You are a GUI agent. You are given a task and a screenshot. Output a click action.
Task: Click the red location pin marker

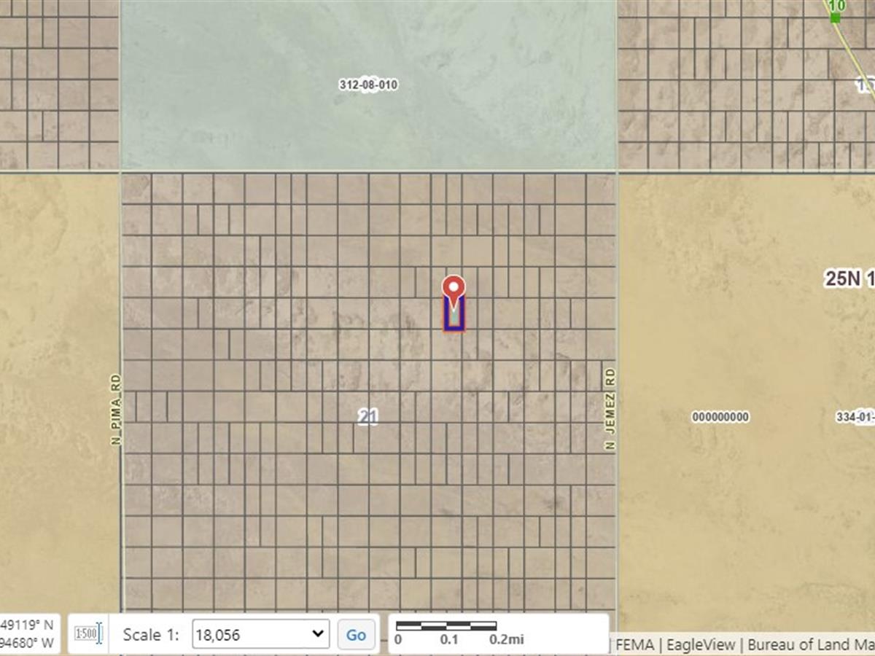pyautogui.click(x=454, y=289)
